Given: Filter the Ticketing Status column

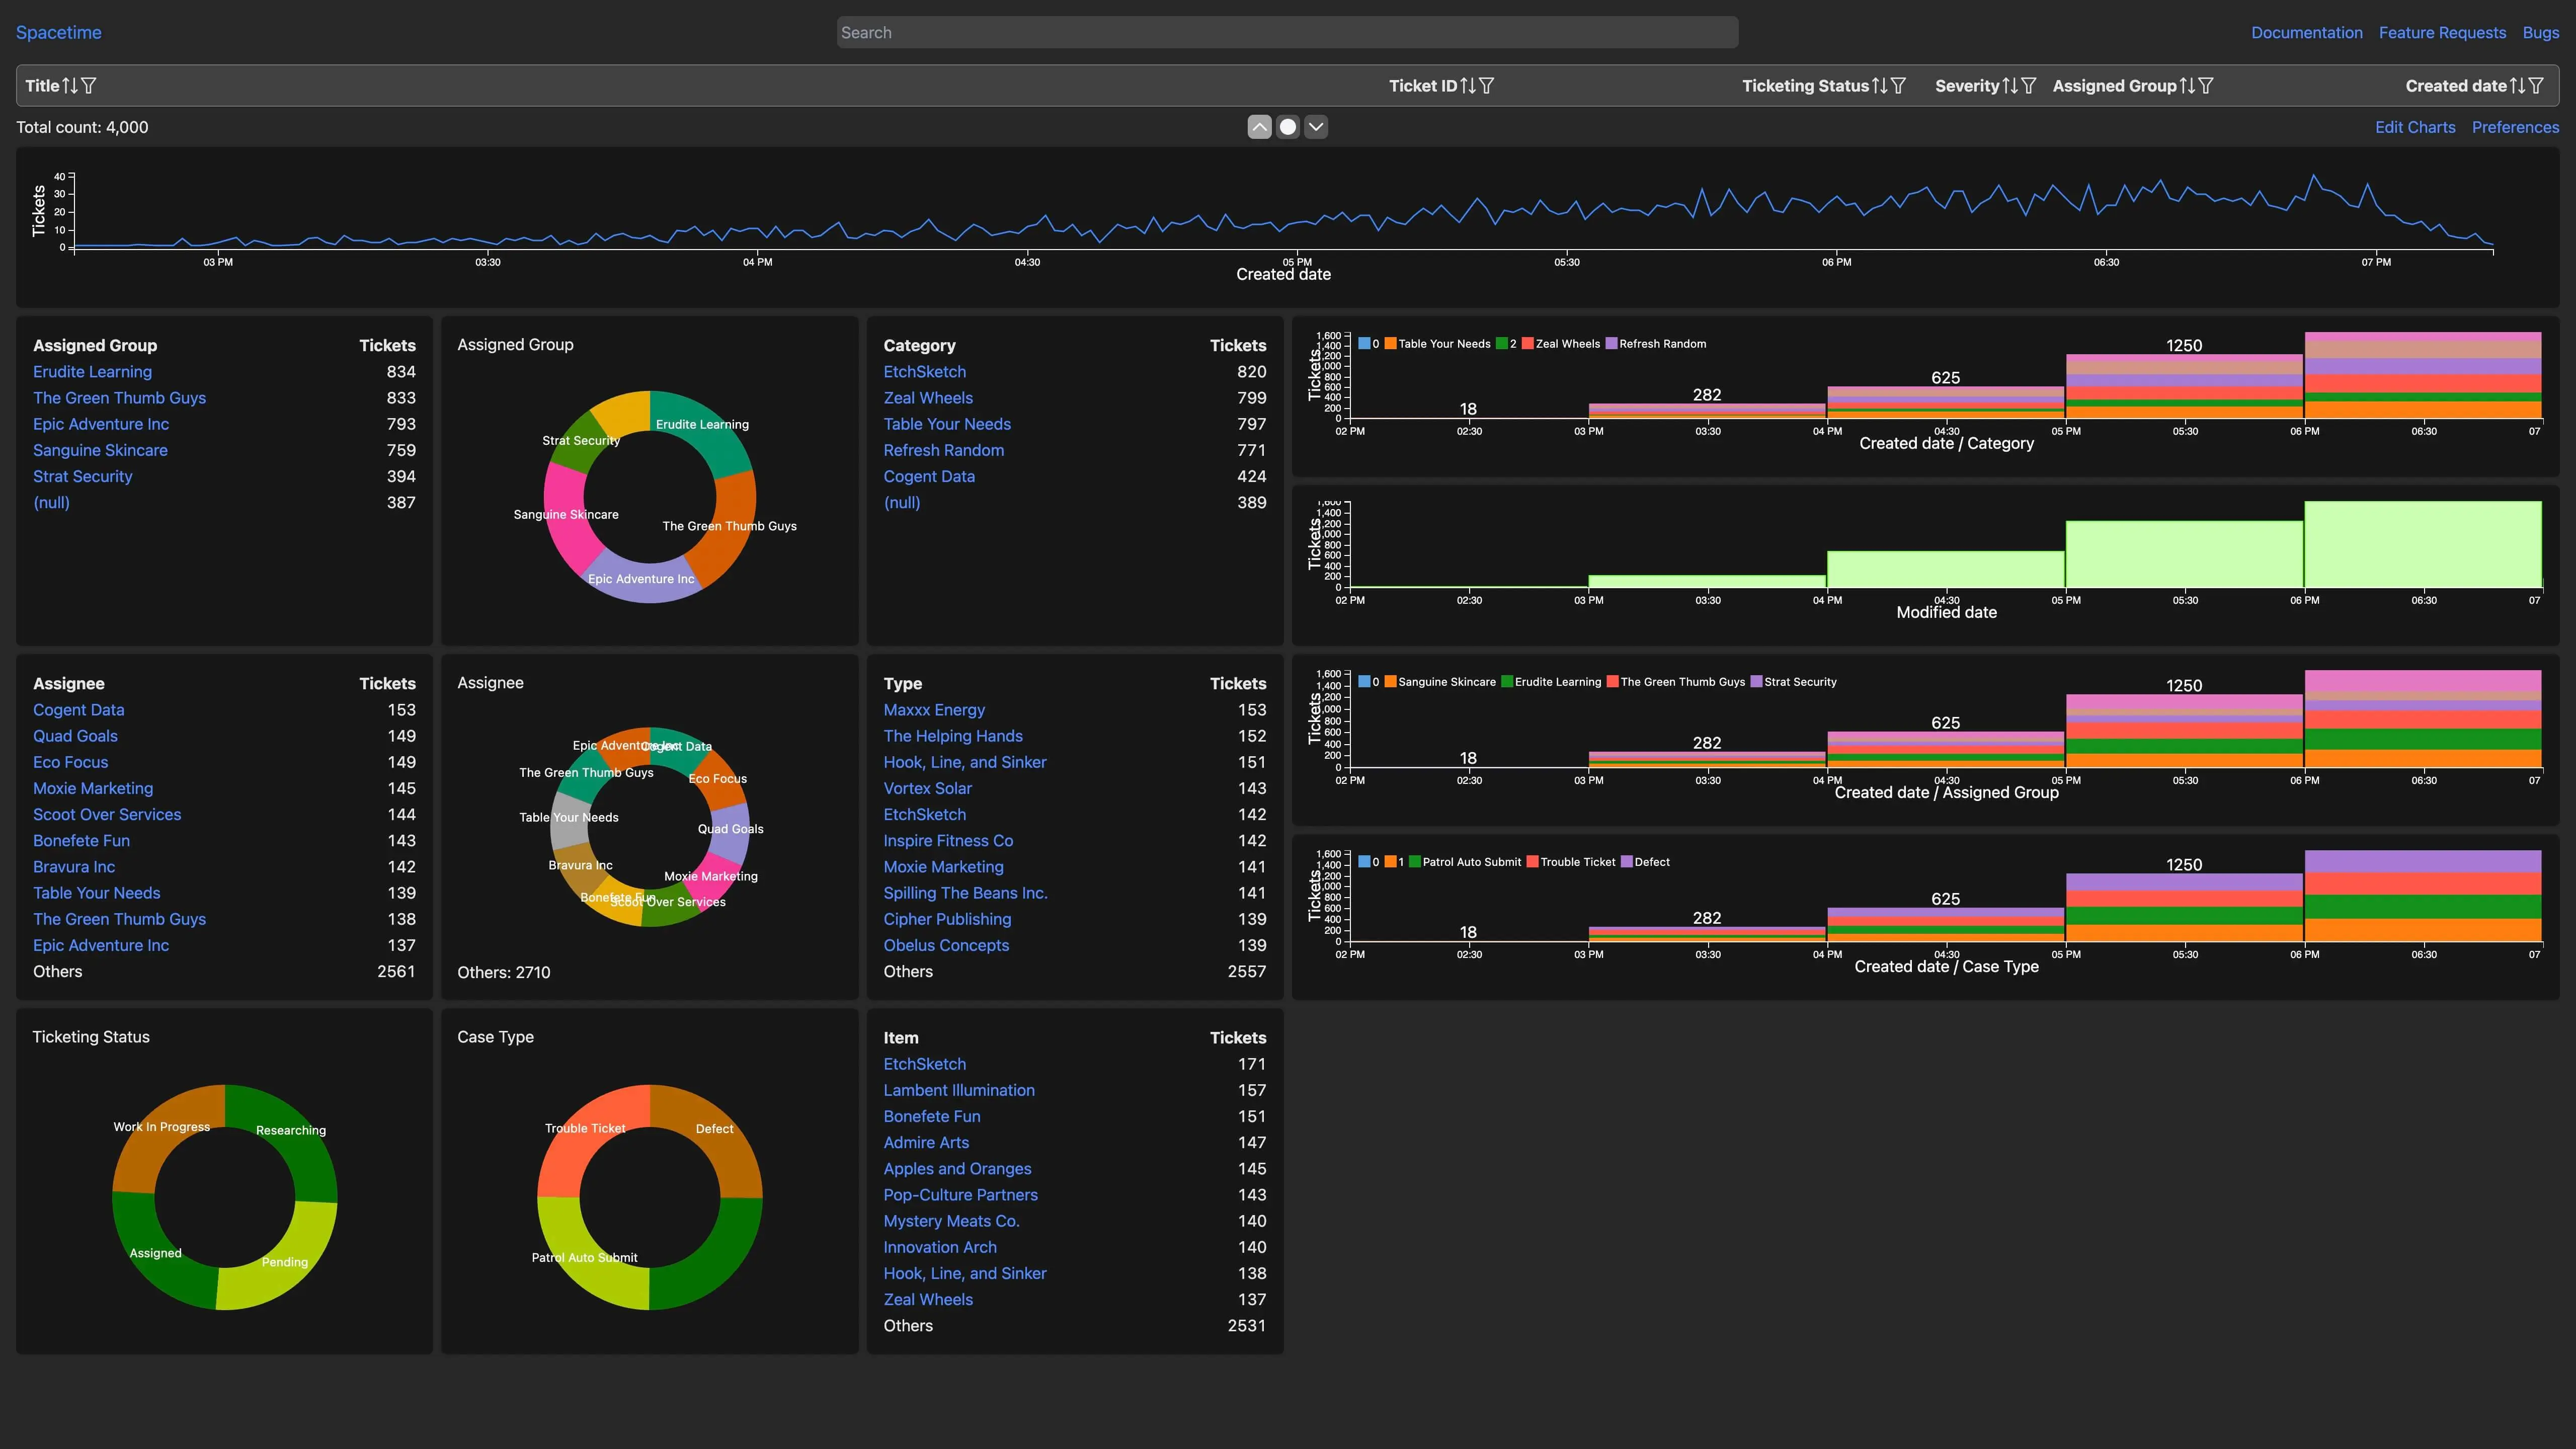Looking at the screenshot, I should point(1898,86).
